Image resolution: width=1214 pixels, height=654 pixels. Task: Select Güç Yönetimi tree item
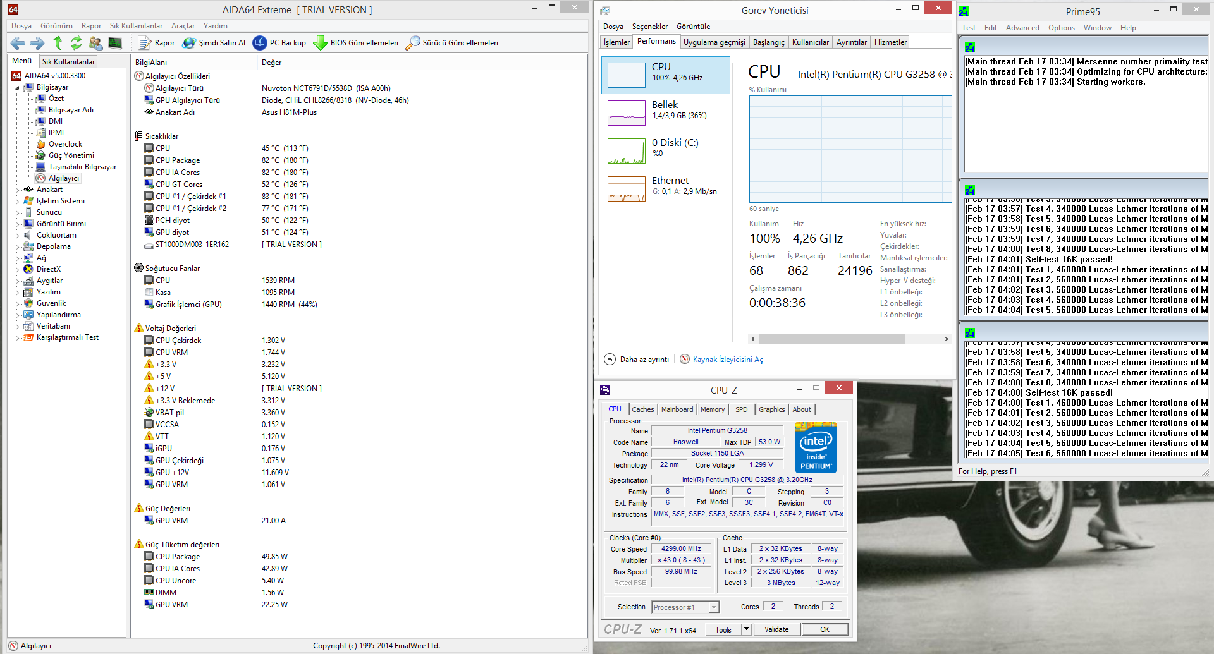[x=71, y=155]
